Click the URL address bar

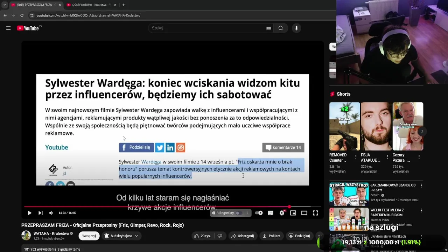click(182, 15)
